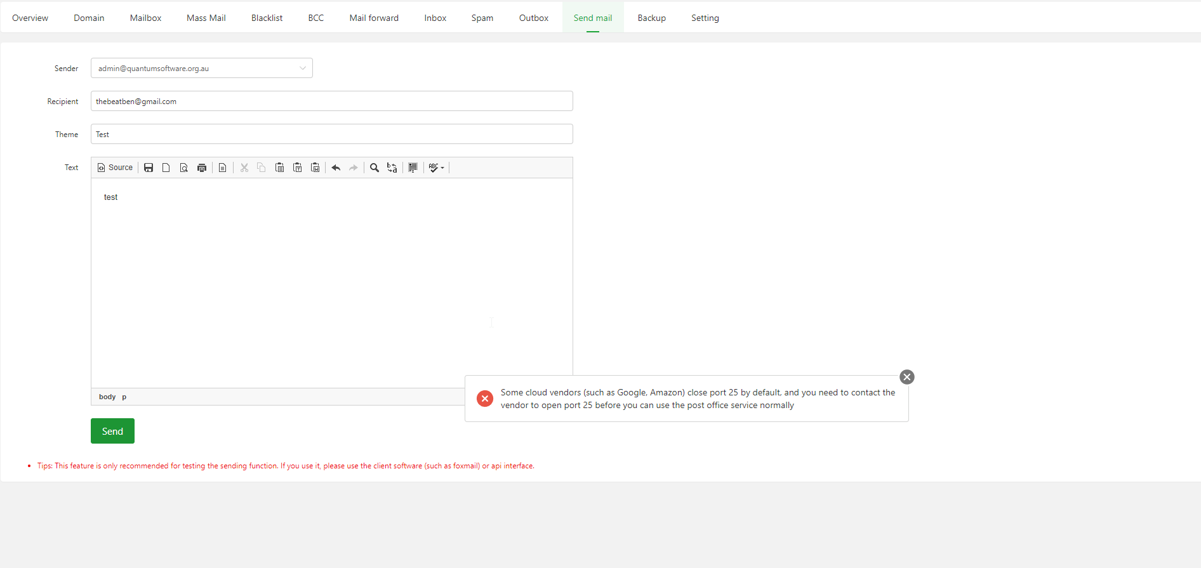Open the Preview icon in editor toolbar
1201x568 pixels.
pyautogui.click(x=184, y=168)
